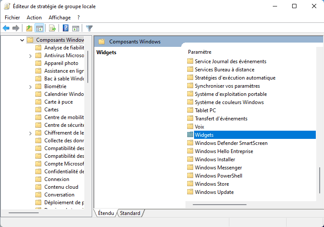
Task: Select Windows PowerShell item
Action: tap(219, 175)
